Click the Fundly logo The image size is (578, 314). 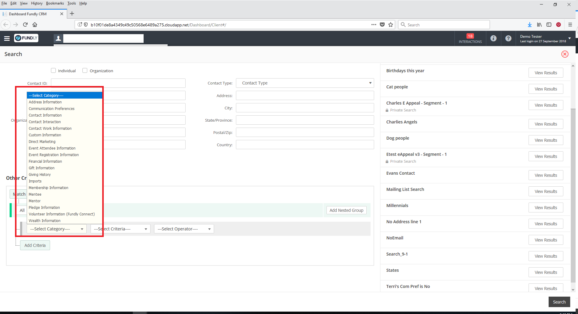coord(26,38)
